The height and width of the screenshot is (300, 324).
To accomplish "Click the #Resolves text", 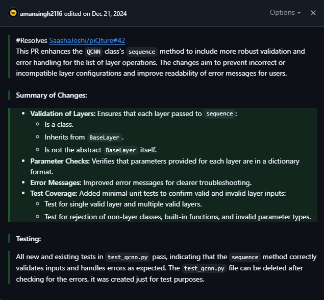I will [32, 40].
